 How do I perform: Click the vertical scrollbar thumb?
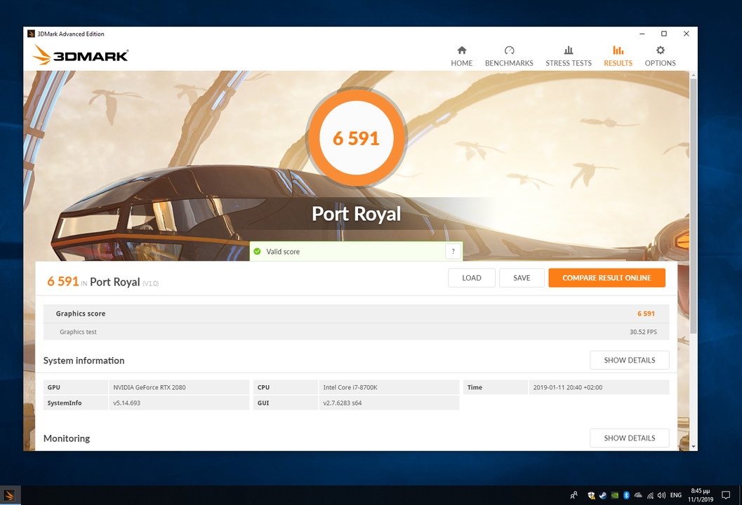tap(694, 206)
